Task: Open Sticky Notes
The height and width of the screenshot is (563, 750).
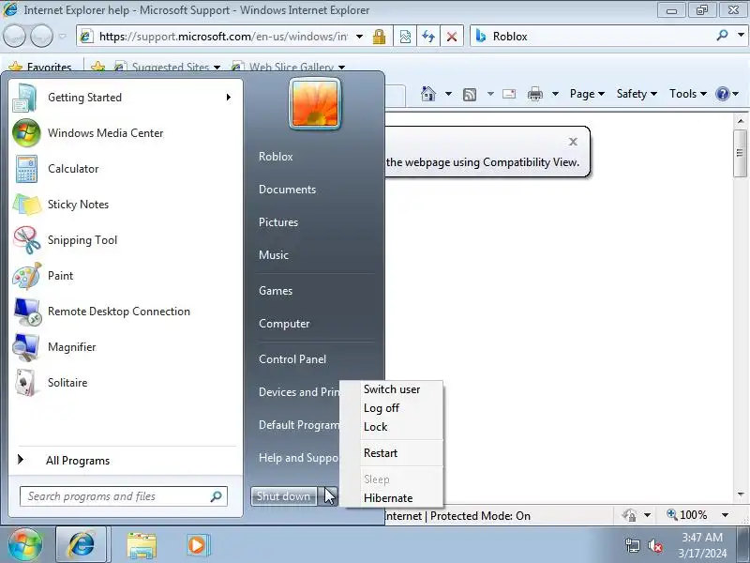Action: (125, 205)
